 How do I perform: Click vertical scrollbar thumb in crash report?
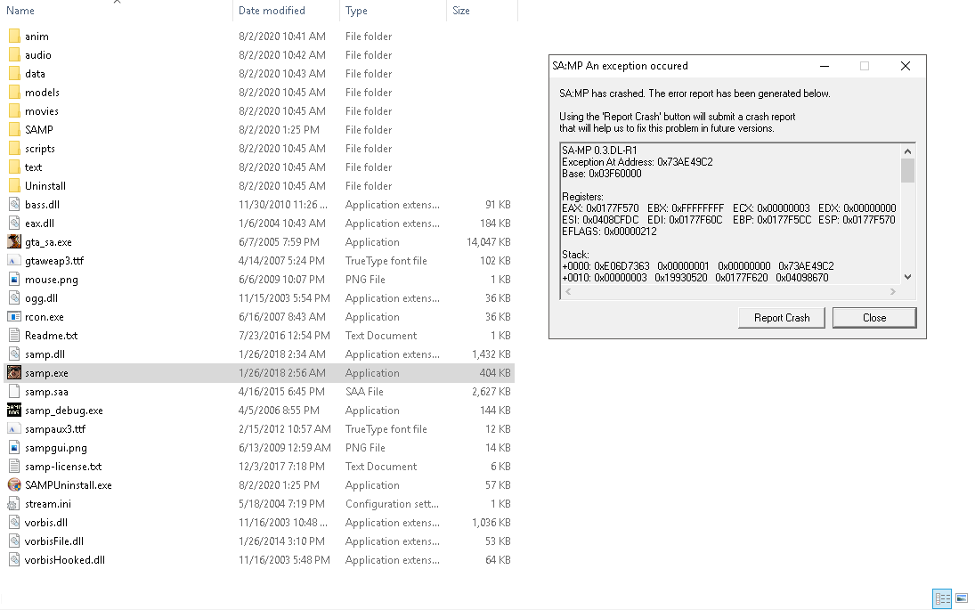point(908,170)
